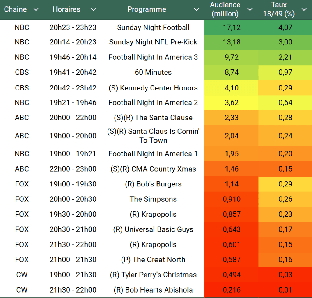The image size is (312, 298).
Task: Open the Chaine column dropdown arrow
Action: coord(36,9)
